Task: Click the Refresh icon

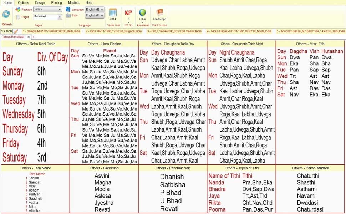Action: coord(6,14)
